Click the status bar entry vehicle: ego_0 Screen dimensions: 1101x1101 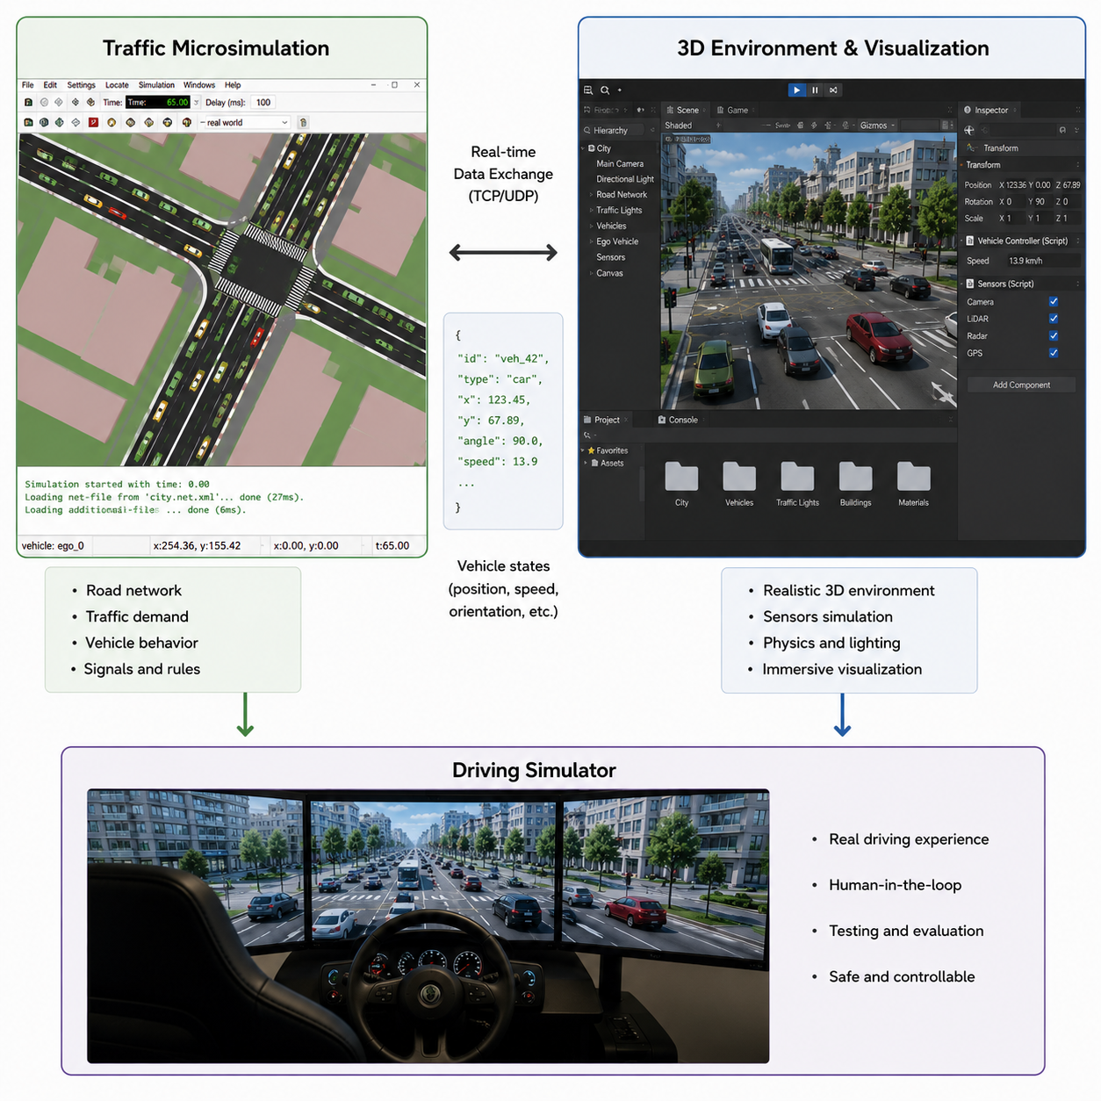53,545
